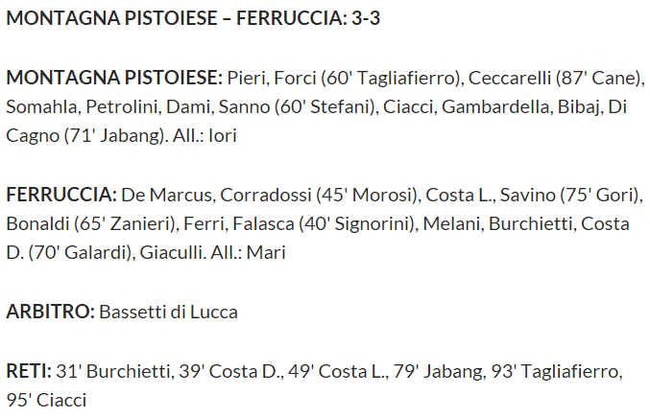Click the name Giaculli

(171, 252)
